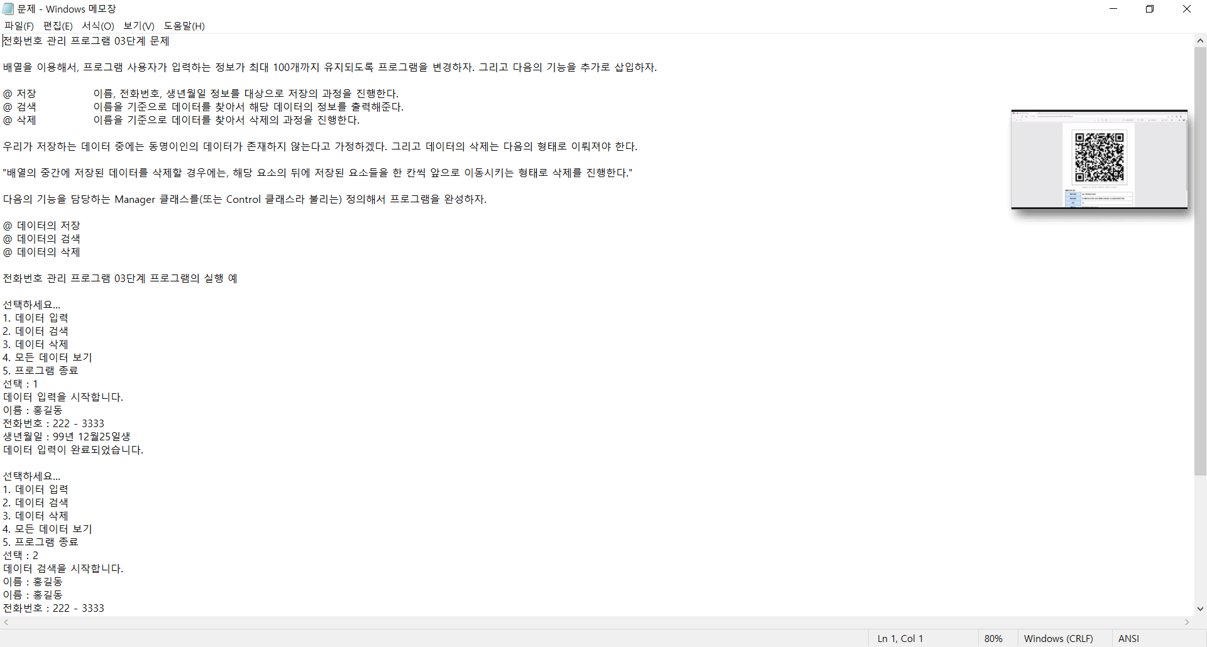Close the Notepad window
This screenshot has height=647, width=1207.
[x=1187, y=9]
